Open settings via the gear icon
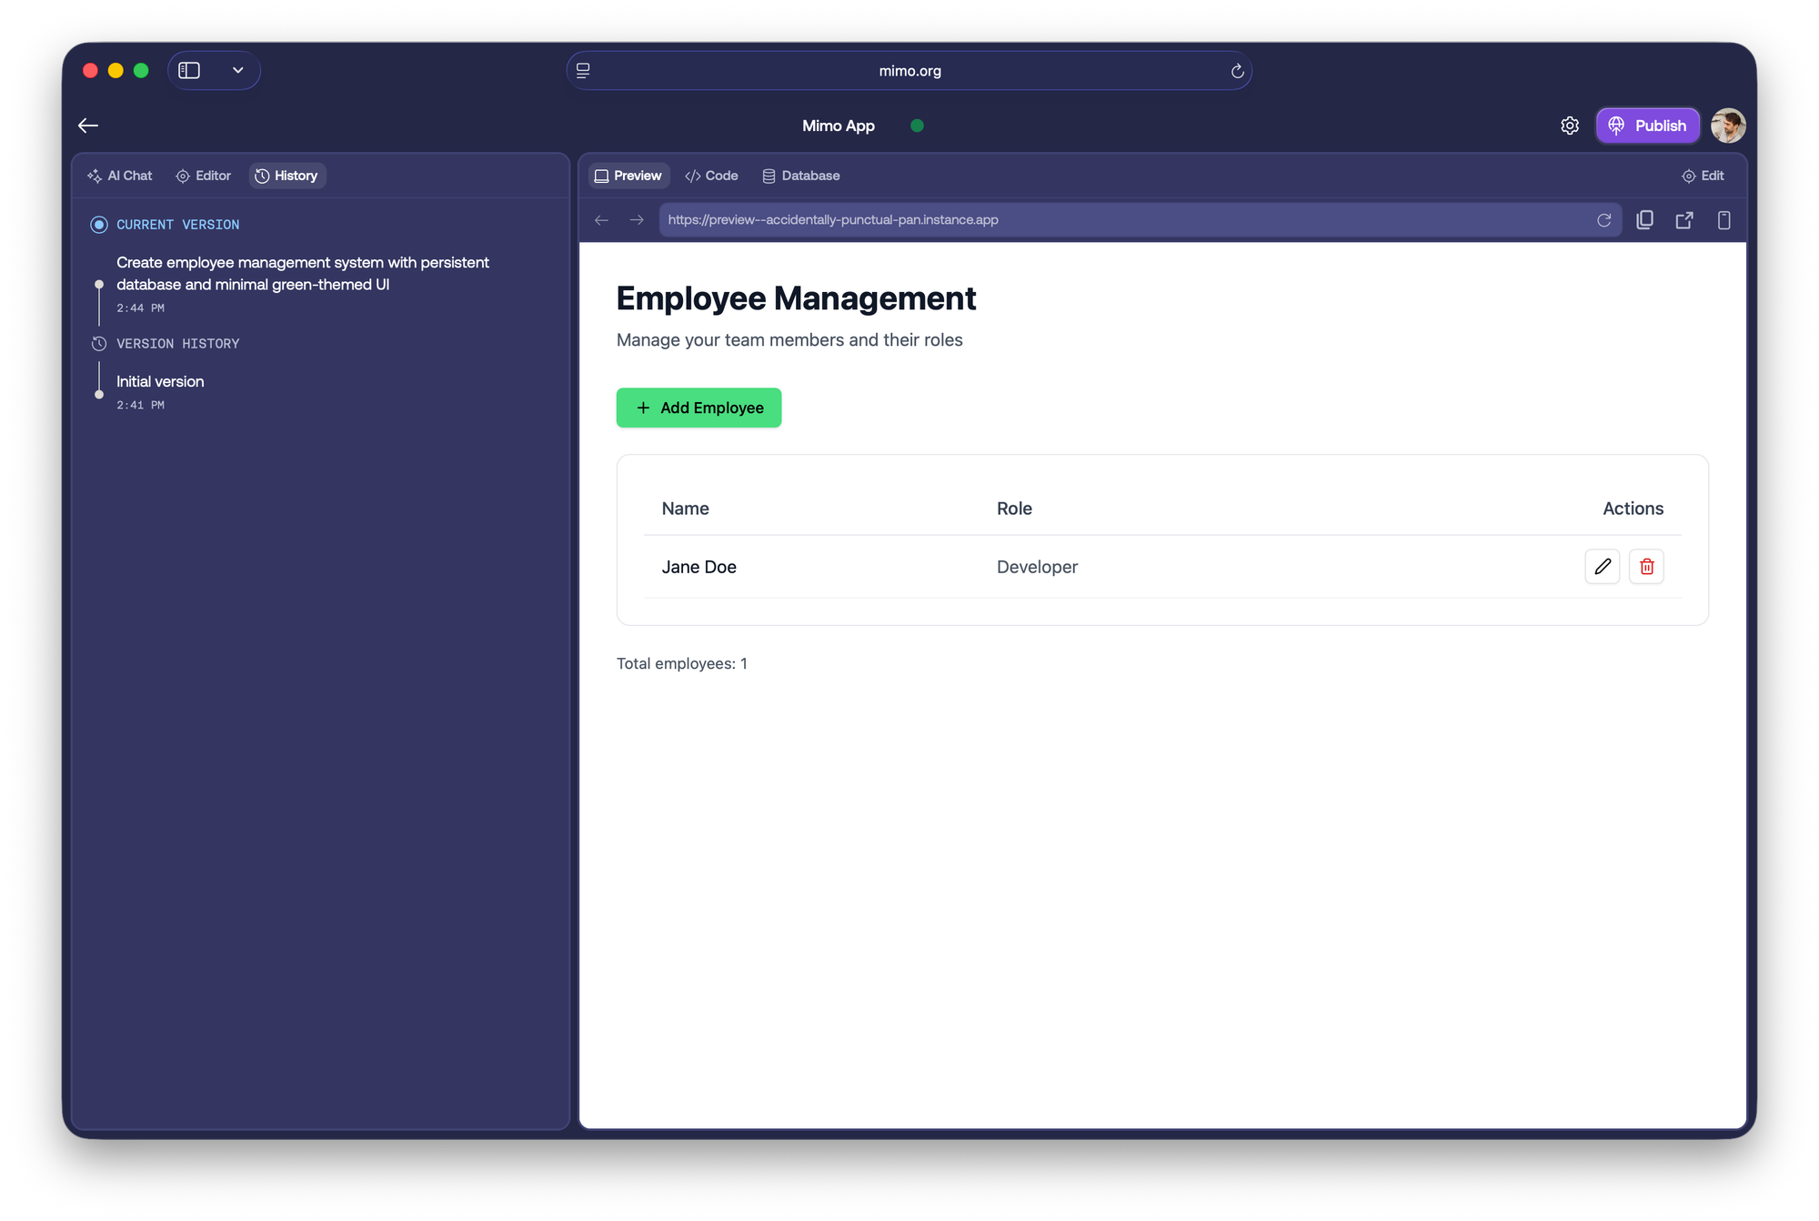This screenshot has width=1819, height=1221. tap(1570, 126)
